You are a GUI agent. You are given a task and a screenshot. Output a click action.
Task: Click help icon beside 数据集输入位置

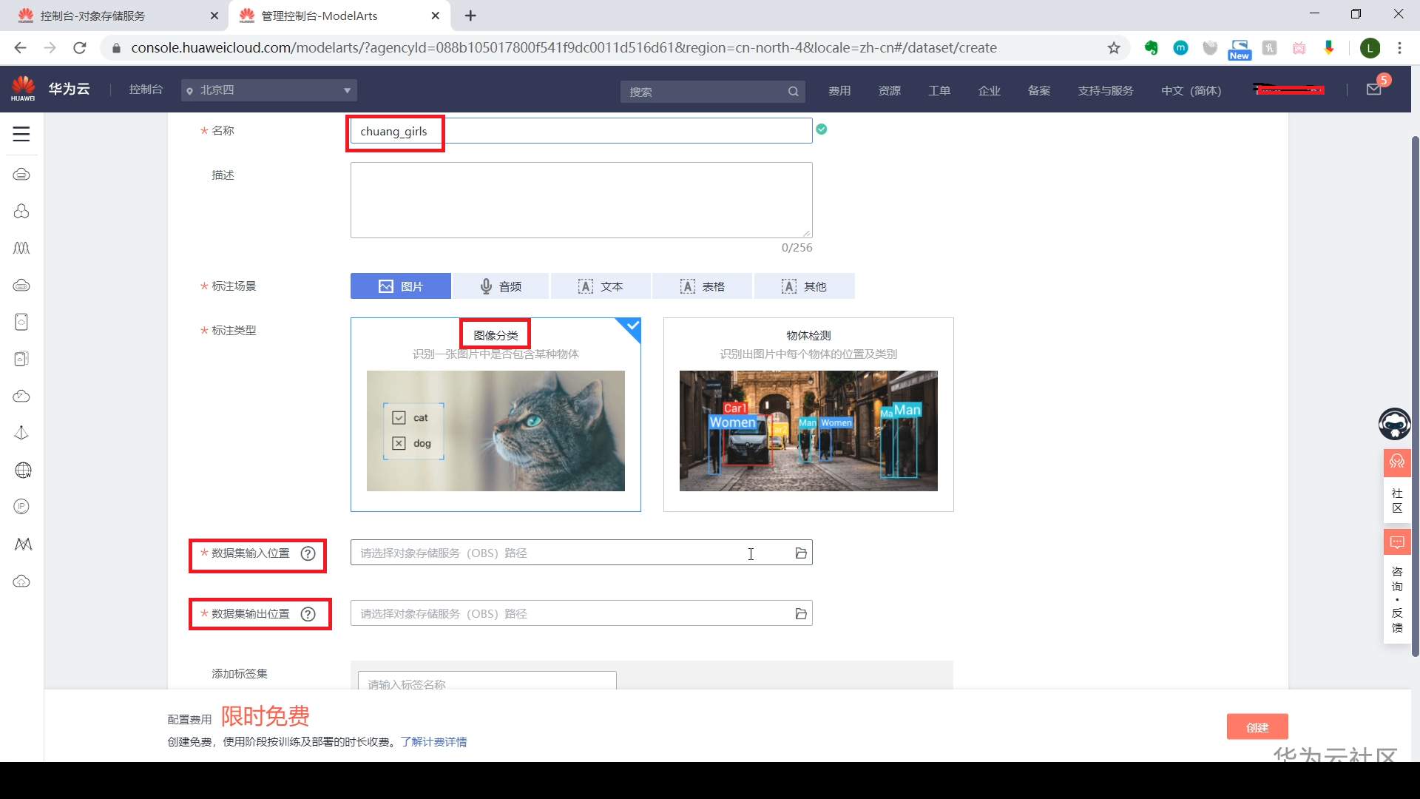308,553
